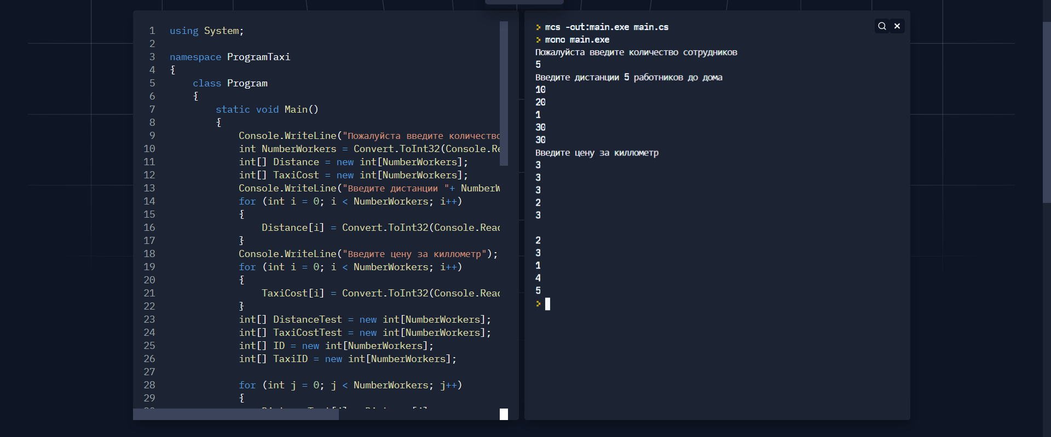The image size is (1051, 437).
Task: Click line number 2 in gutter
Action: (152, 44)
